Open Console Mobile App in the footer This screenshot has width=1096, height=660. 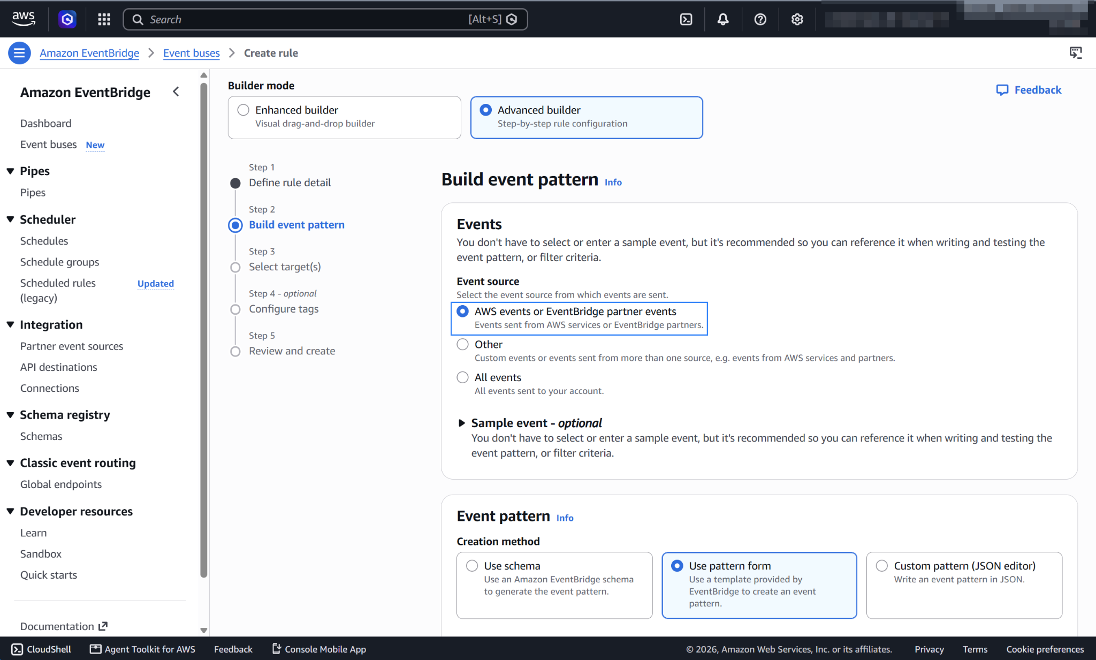(319, 649)
